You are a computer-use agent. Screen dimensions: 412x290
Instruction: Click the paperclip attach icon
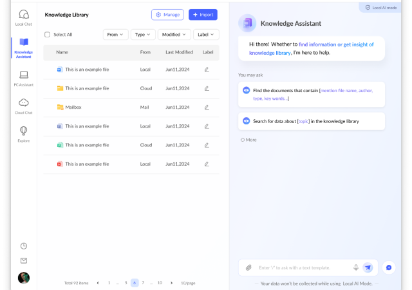coord(248,267)
